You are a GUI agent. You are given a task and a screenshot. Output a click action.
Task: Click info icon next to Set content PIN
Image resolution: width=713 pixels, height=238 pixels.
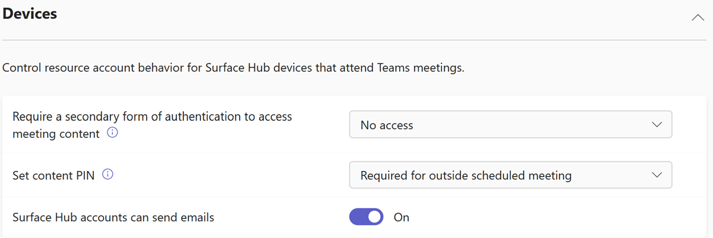pos(108,175)
